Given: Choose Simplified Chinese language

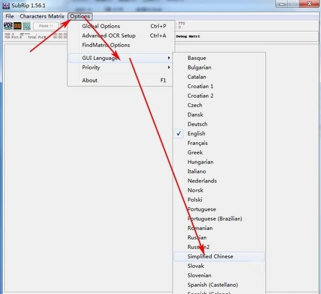Looking at the screenshot, I should coord(210,257).
